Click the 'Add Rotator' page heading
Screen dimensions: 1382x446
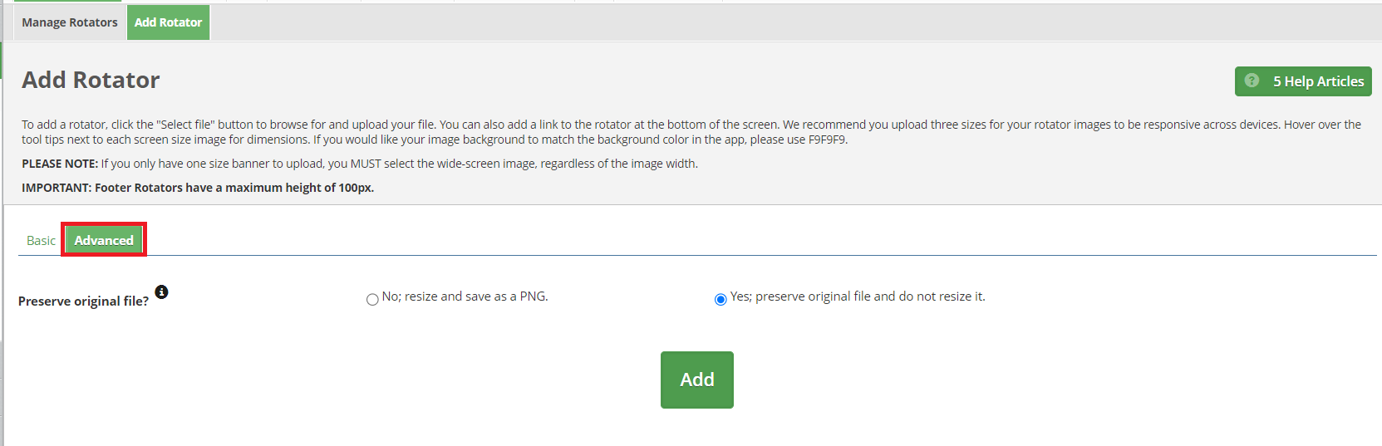pos(91,80)
